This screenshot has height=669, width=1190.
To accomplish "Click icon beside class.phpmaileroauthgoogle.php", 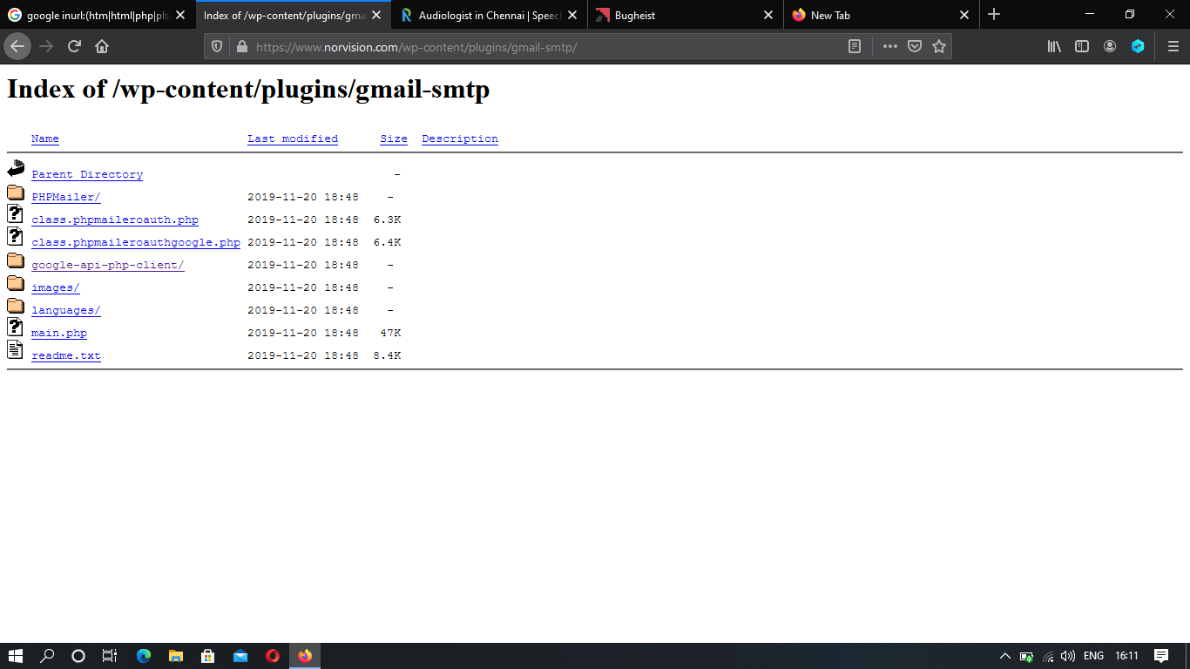I will (x=16, y=237).
